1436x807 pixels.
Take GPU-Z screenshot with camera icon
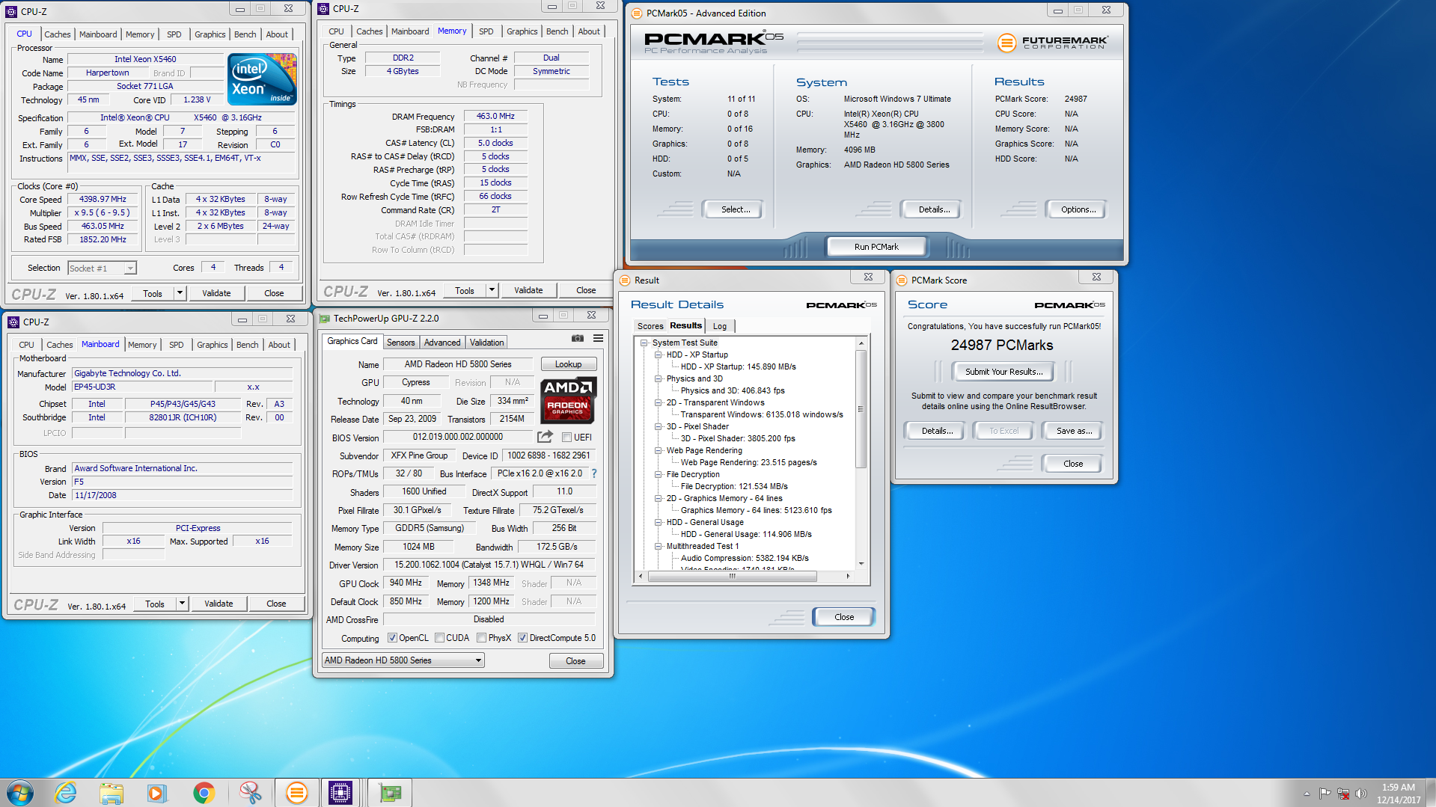click(578, 339)
